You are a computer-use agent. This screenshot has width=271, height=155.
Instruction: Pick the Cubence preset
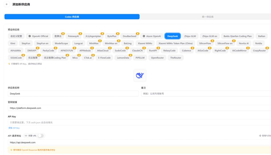186,51
